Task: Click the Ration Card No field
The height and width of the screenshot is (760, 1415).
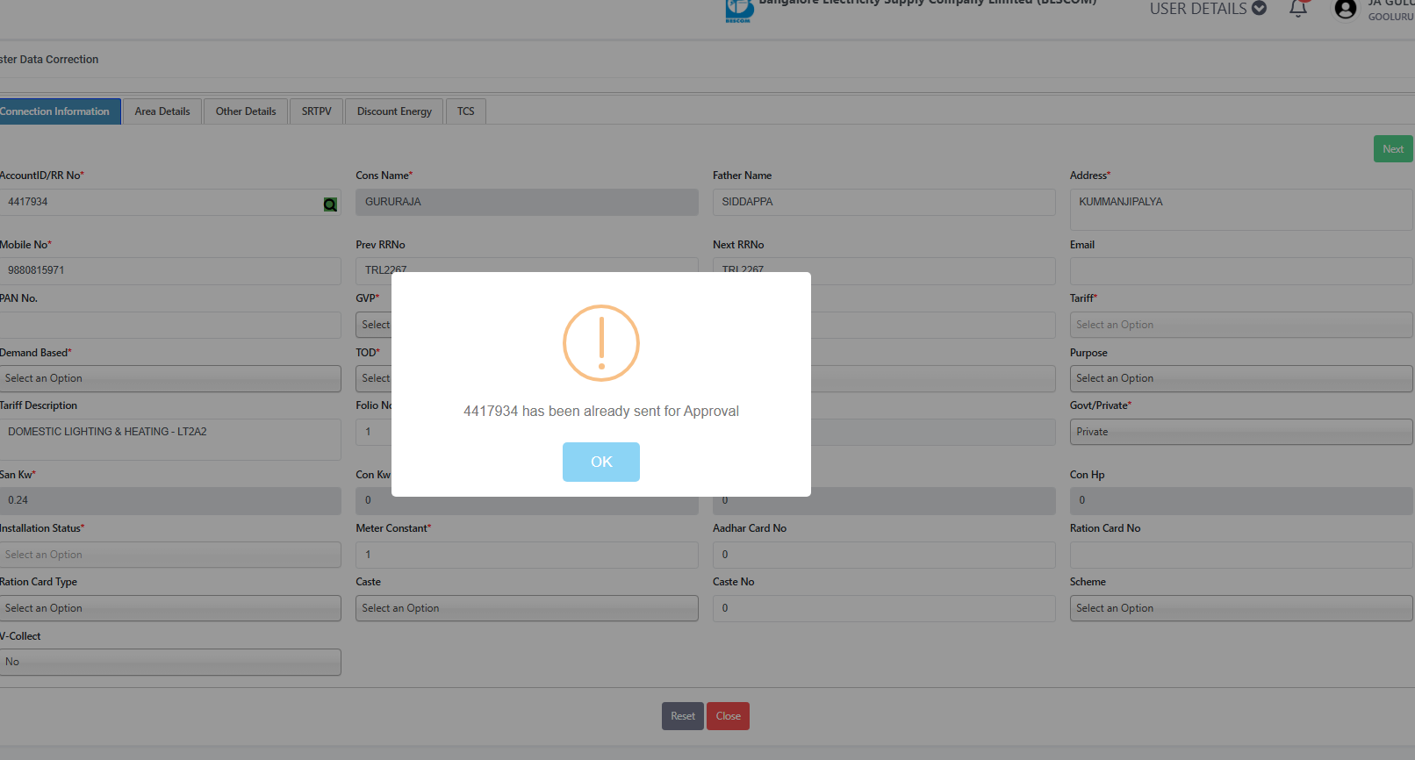Action: click(x=1241, y=555)
